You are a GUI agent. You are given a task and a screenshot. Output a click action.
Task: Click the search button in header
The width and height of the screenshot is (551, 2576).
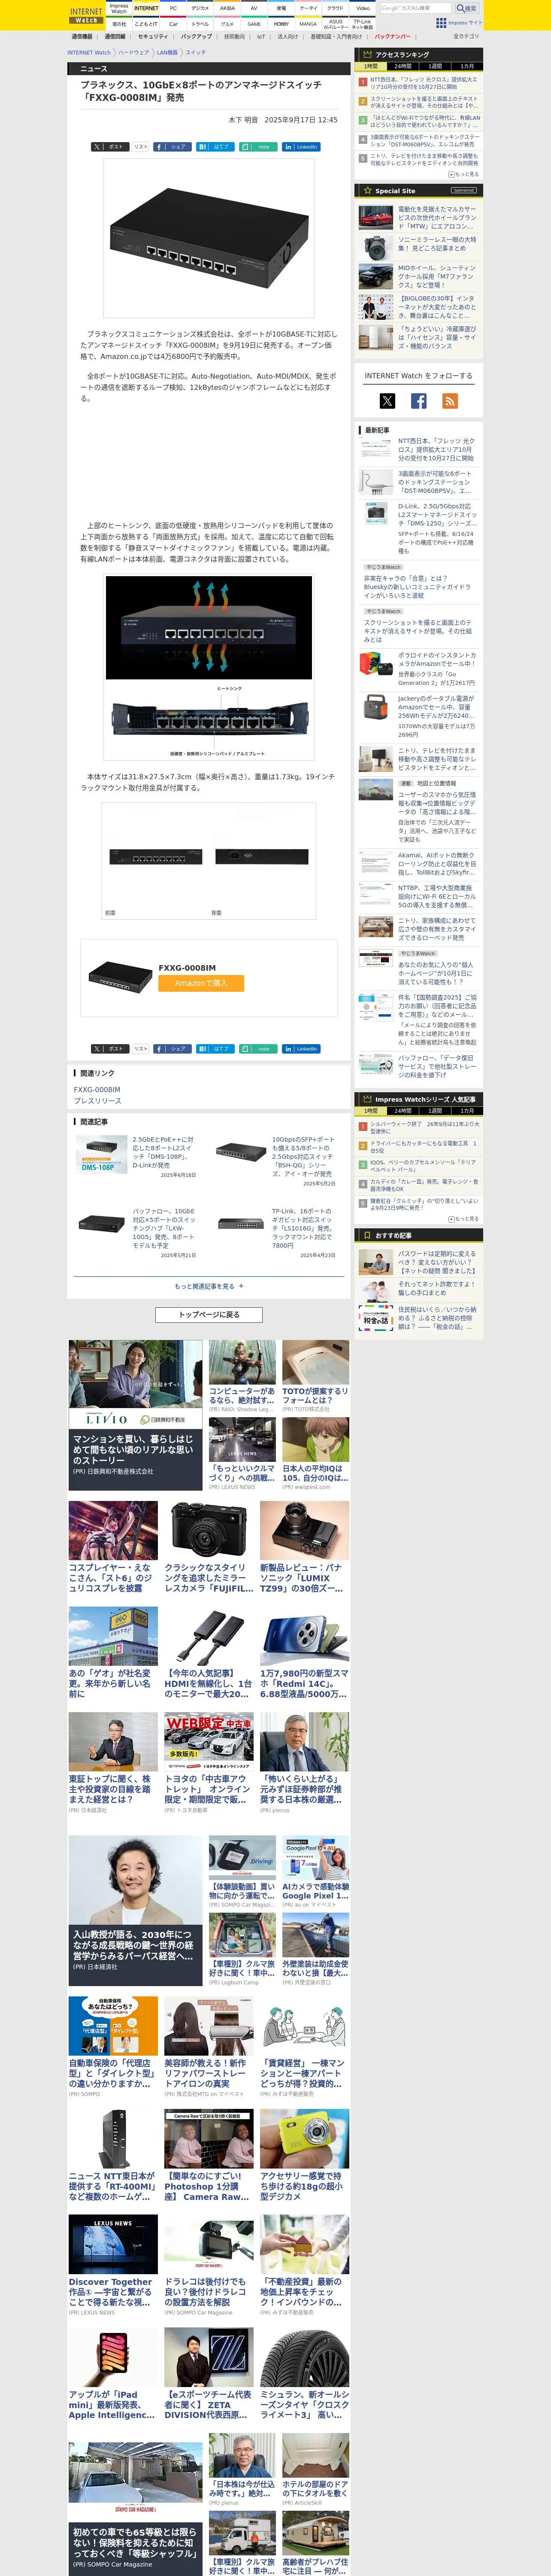[x=466, y=8]
